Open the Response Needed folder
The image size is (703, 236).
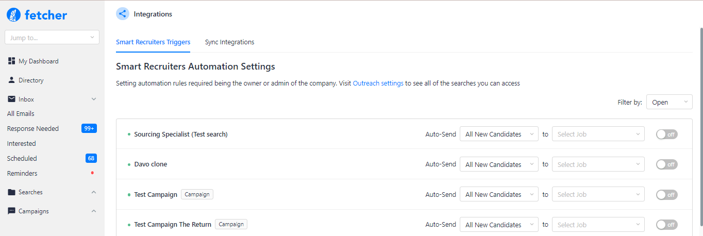(x=33, y=129)
